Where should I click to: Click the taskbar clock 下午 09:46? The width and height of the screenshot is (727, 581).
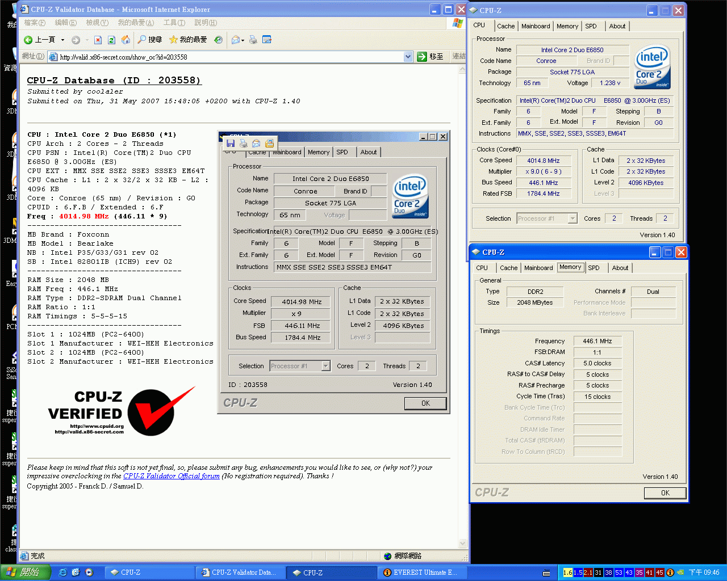(704, 572)
